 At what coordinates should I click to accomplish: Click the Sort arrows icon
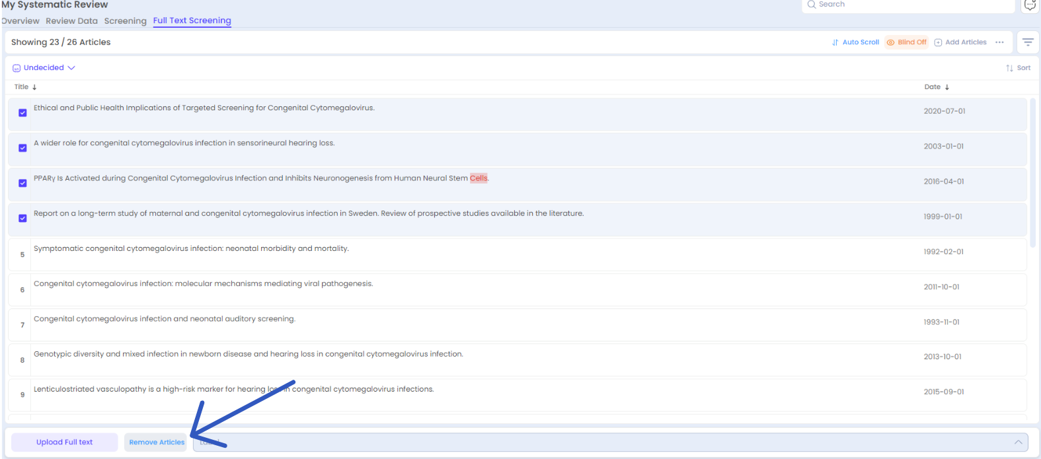coord(1009,68)
